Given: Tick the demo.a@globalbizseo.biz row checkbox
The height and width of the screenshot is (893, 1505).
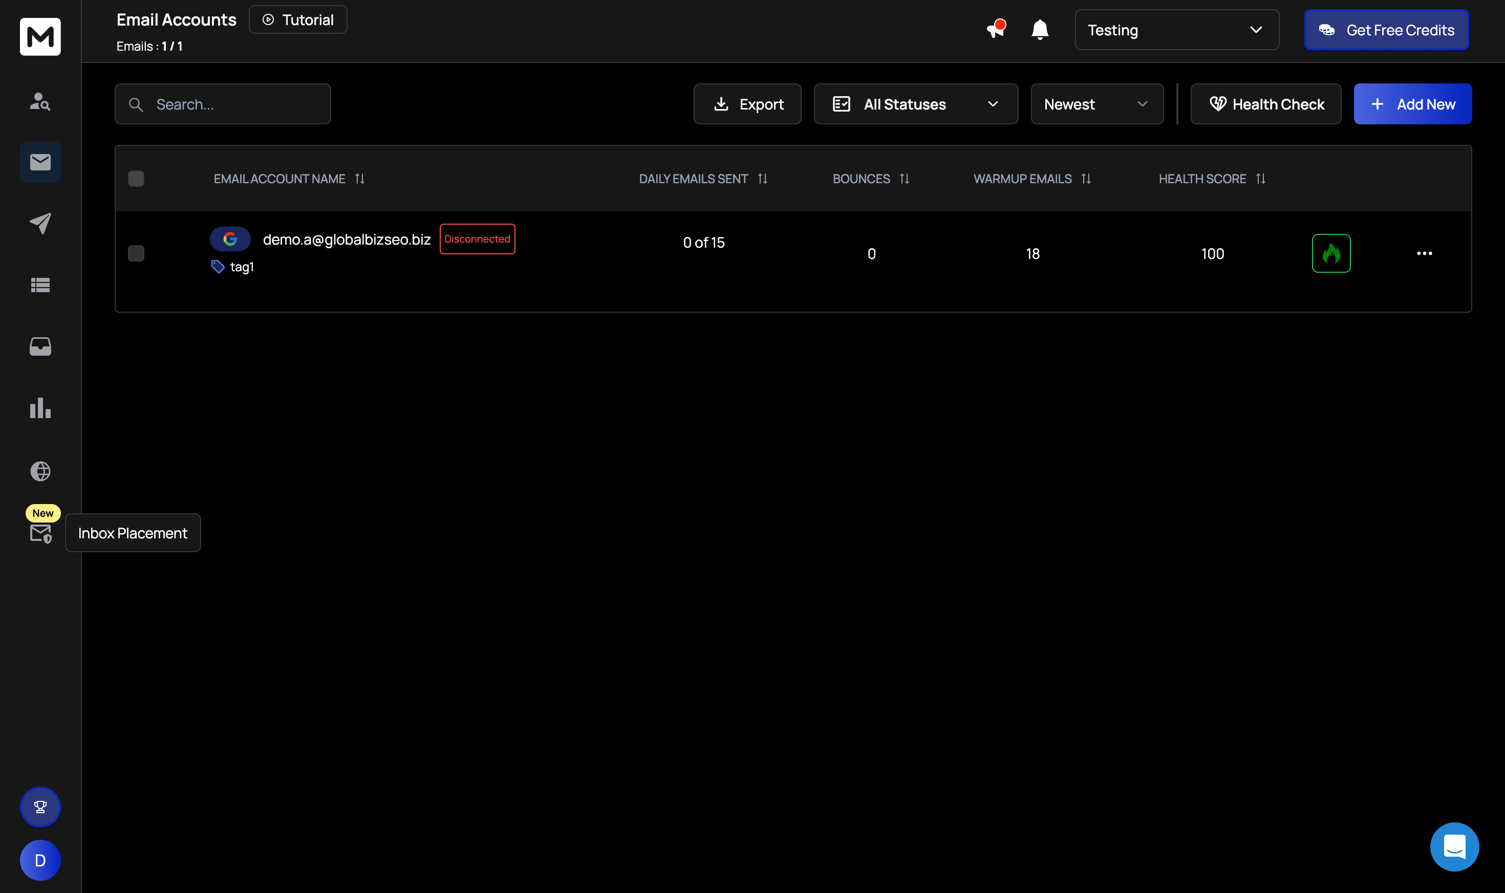Looking at the screenshot, I should pyautogui.click(x=136, y=253).
